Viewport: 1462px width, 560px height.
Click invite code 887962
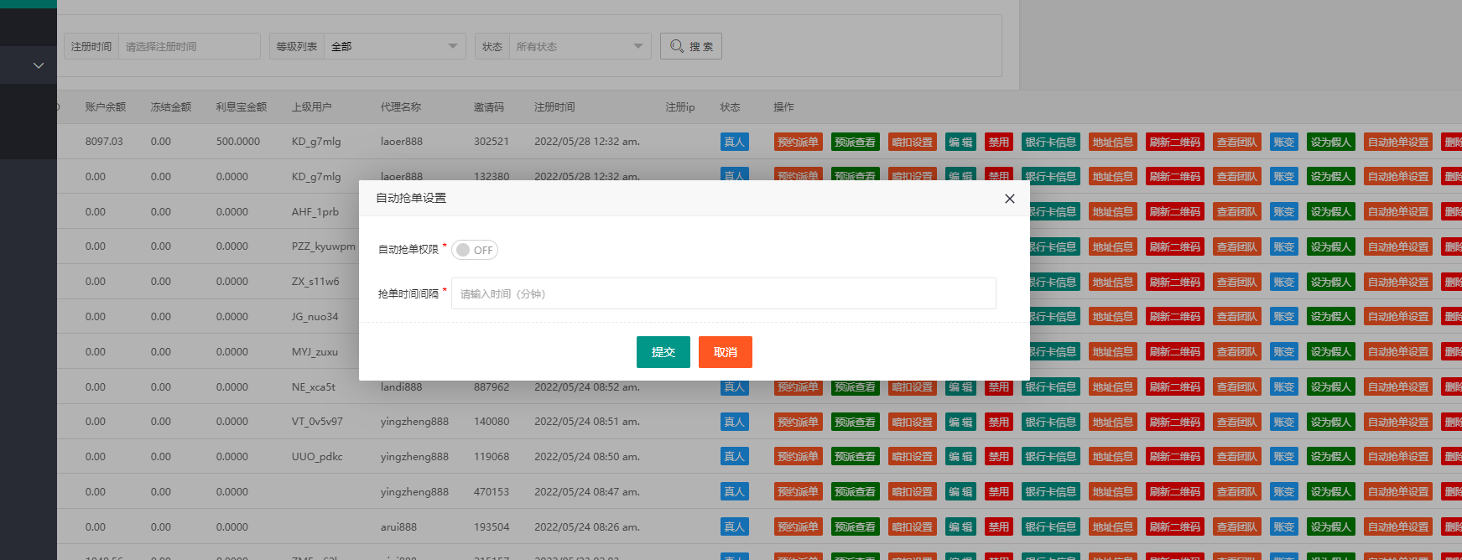(492, 387)
